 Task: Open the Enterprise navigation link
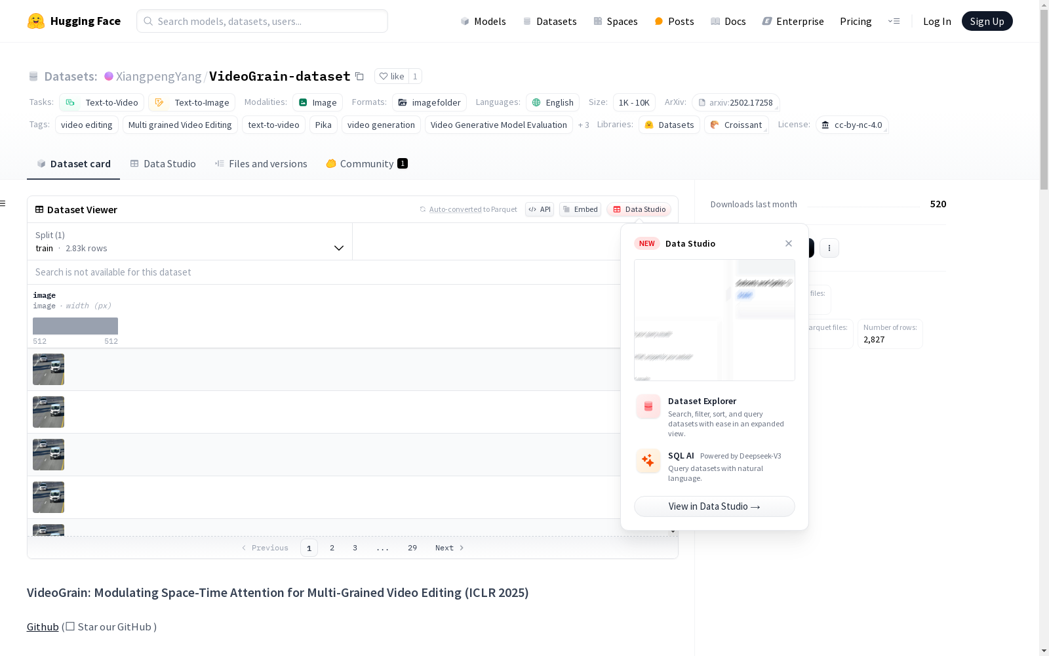[793, 21]
